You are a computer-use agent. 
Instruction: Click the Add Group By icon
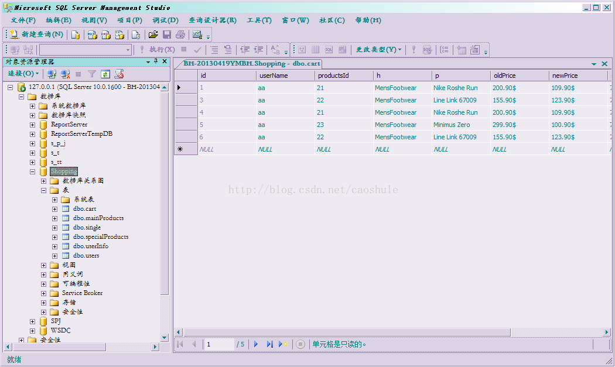coord(445,50)
